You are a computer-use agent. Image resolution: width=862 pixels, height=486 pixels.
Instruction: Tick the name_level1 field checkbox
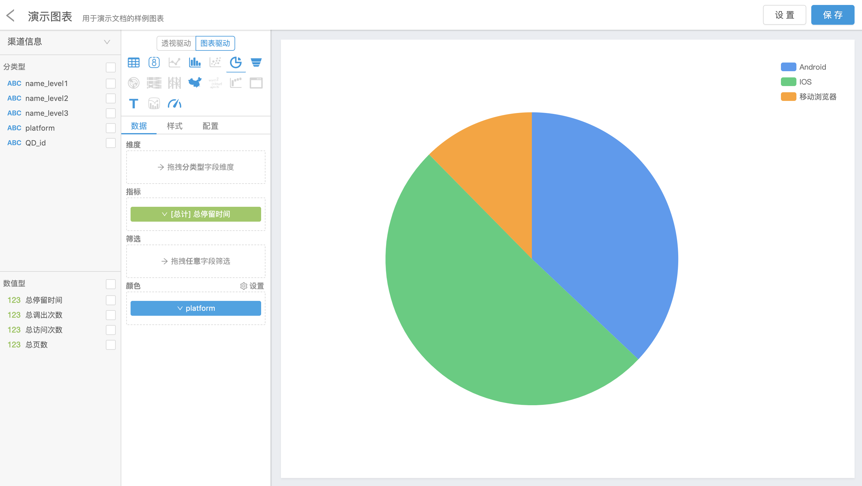coord(110,83)
